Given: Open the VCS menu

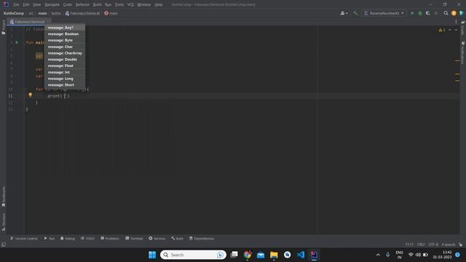Looking at the screenshot, I should 130,4.
